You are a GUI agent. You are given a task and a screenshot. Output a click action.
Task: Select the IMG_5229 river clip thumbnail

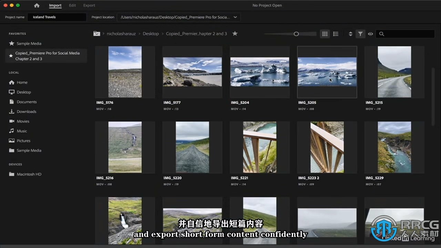point(394,147)
